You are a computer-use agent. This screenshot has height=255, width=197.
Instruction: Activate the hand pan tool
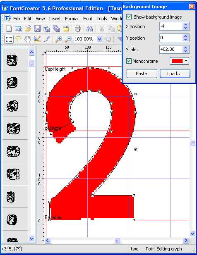28,39
